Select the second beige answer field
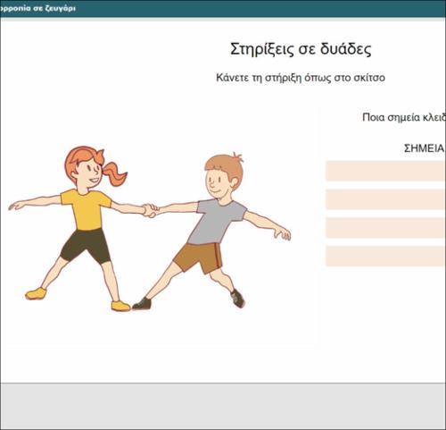The width and height of the screenshot is (446, 430). 386,199
